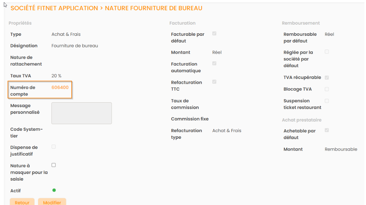
Task: Select the Désignation value Fourniture de bureau
Action: pos(75,46)
